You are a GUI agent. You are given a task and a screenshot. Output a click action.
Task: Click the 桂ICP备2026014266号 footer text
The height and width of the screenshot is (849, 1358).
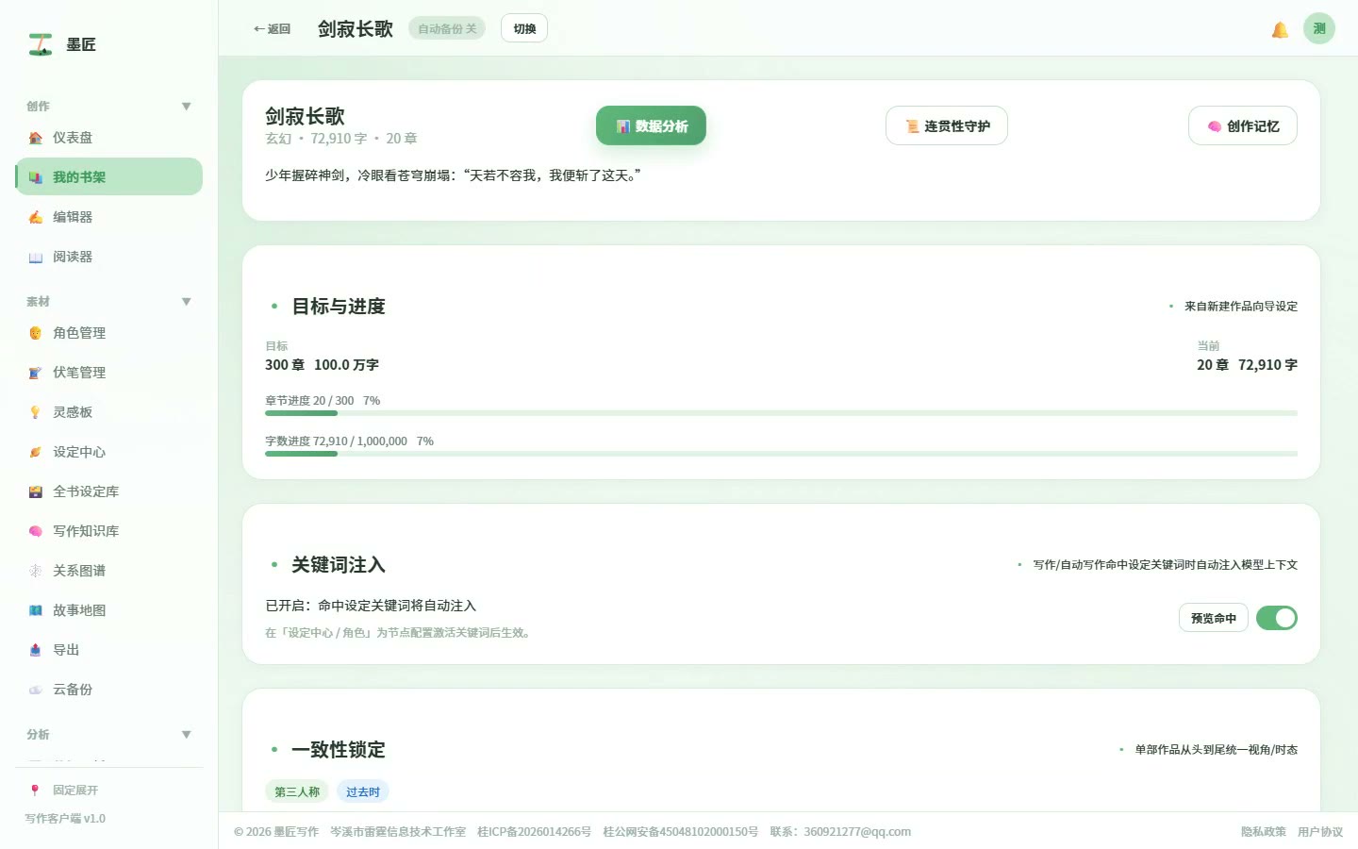[534, 832]
